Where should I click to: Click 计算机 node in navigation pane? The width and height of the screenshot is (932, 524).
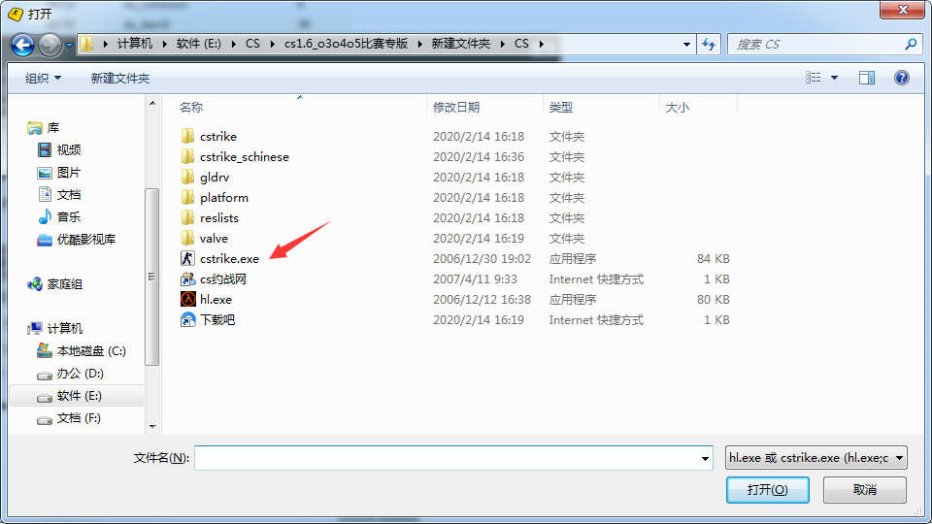64,328
